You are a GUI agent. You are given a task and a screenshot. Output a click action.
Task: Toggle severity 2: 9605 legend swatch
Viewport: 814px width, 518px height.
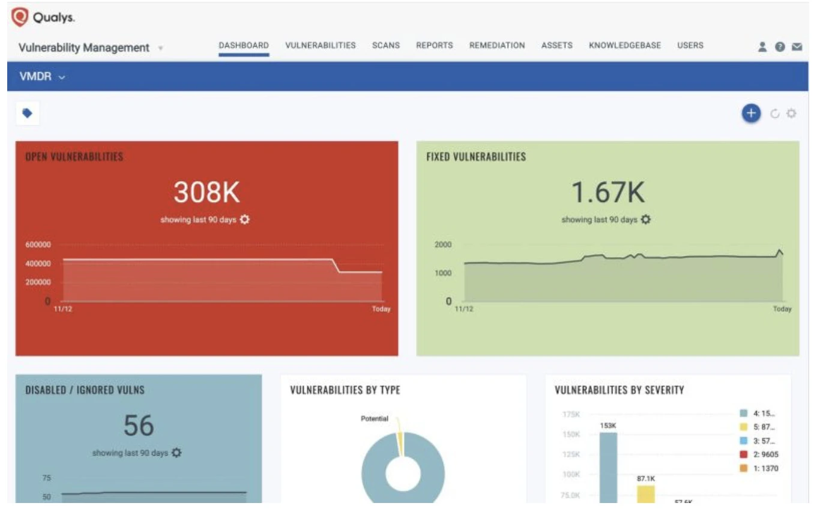click(744, 454)
